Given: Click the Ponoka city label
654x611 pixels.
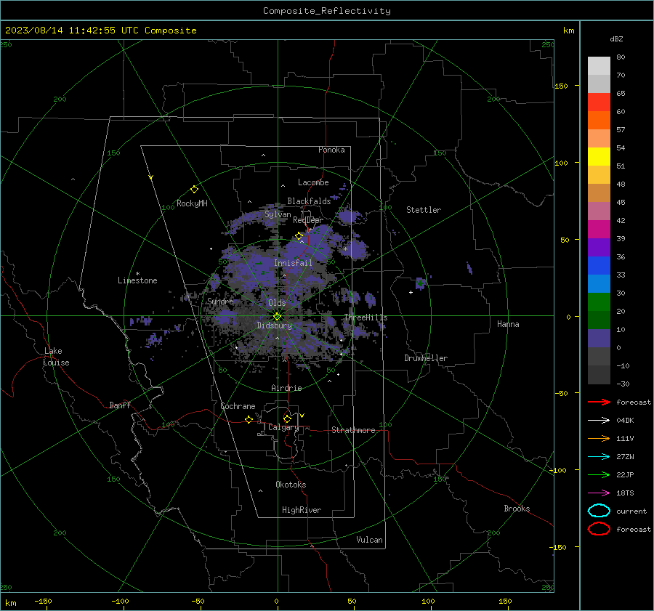Looking at the screenshot, I should (x=331, y=150).
